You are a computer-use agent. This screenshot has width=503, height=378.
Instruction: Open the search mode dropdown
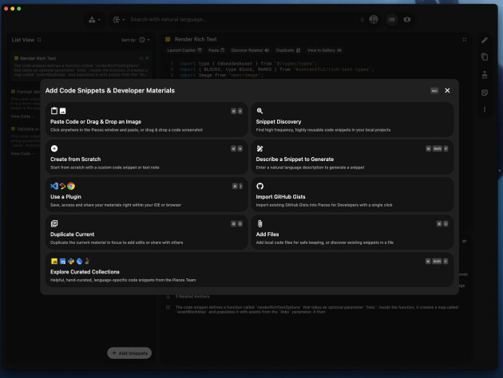coord(119,20)
